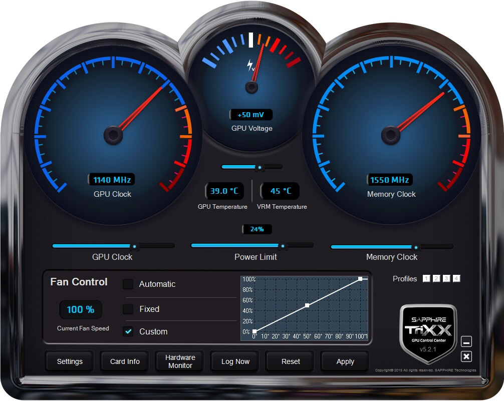Click the lightning bolt voltage icon
The image size is (504, 401).
click(x=251, y=65)
